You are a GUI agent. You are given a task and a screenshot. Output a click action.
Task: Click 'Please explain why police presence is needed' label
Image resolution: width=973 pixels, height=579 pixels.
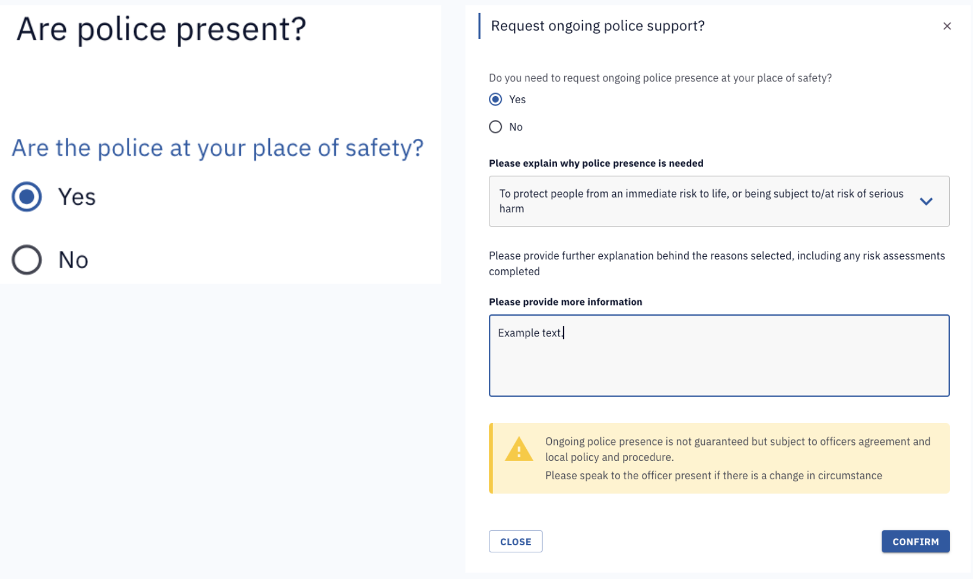tap(596, 163)
